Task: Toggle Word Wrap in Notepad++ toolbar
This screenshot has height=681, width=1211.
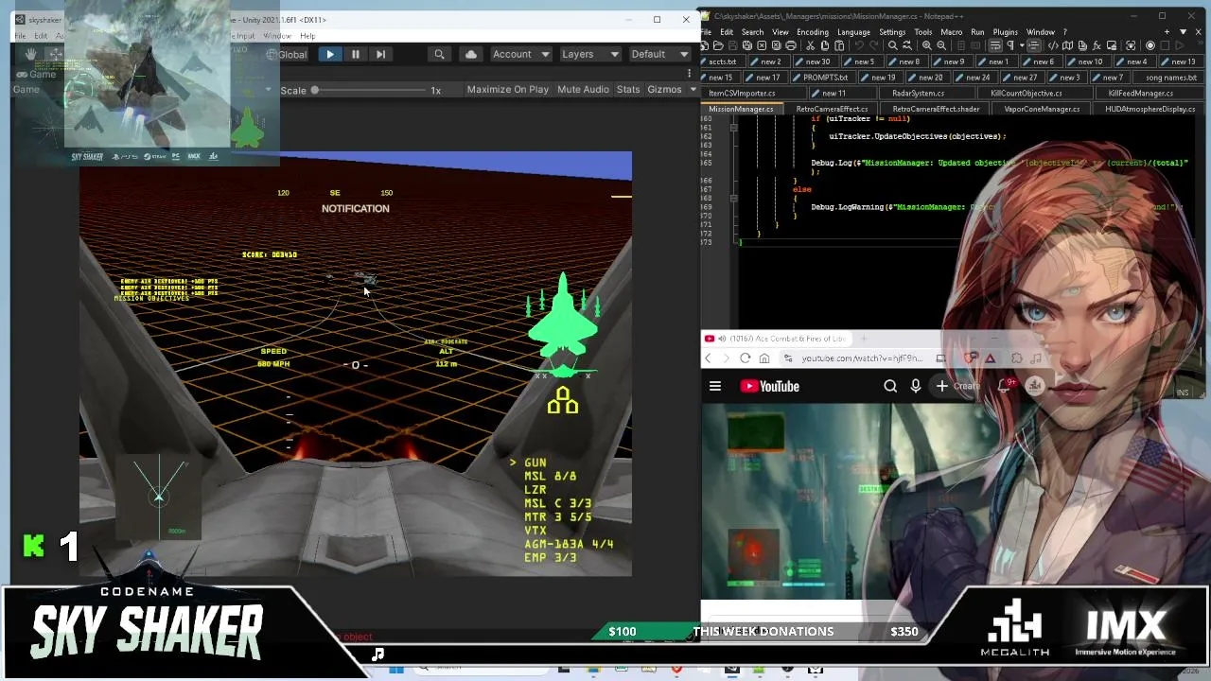Action: [994, 45]
